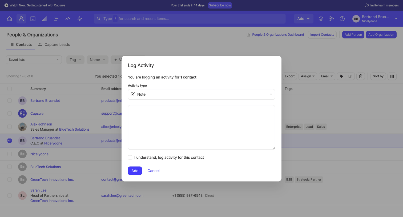Image resolution: width=403 pixels, height=217 pixels.
Task: Open the Home dashboard icon
Action: point(10,19)
